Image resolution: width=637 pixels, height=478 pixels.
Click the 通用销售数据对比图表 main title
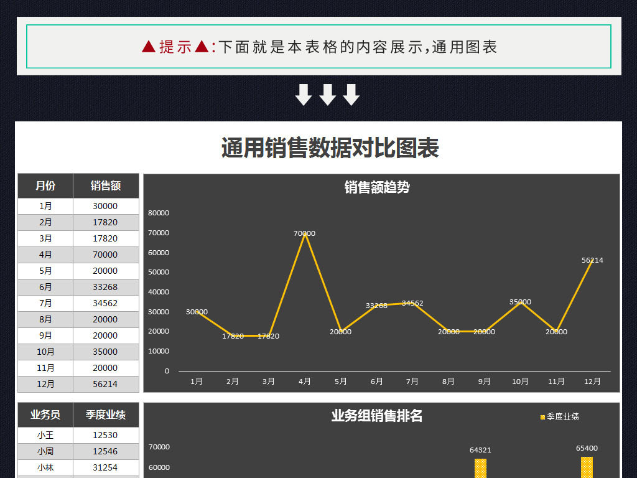[x=329, y=149]
